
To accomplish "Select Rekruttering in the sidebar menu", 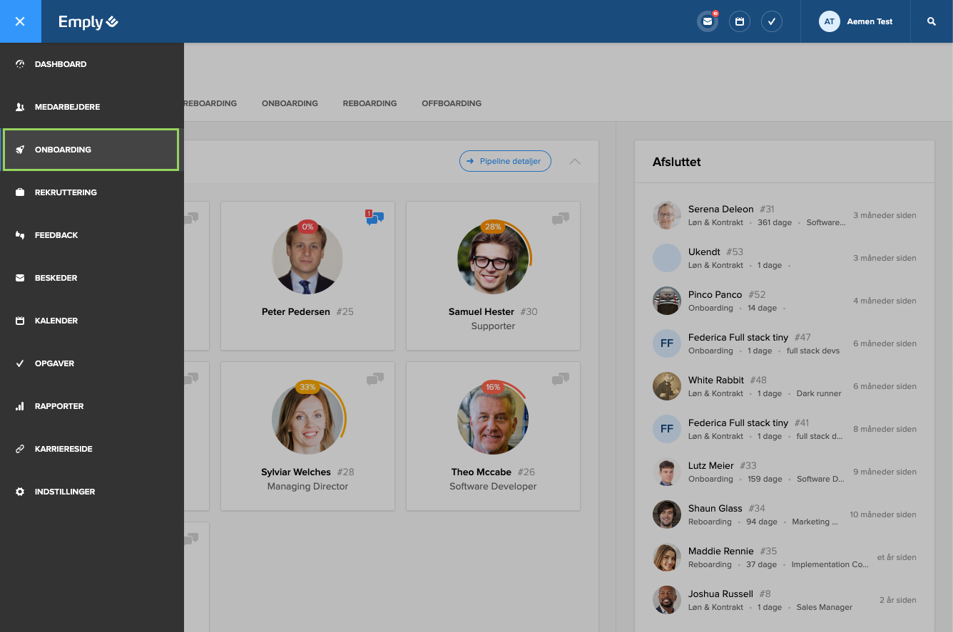I will point(66,192).
